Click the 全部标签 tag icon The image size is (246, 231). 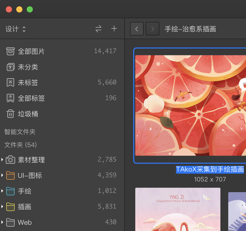point(10,98)
